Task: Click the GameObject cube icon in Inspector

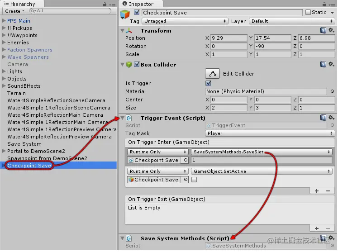Action: (x=125, y=14)
